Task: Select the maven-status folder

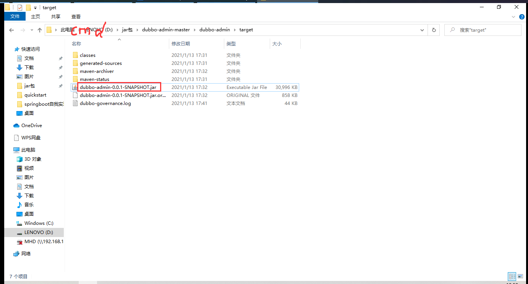Action: [x=185, y=79]
